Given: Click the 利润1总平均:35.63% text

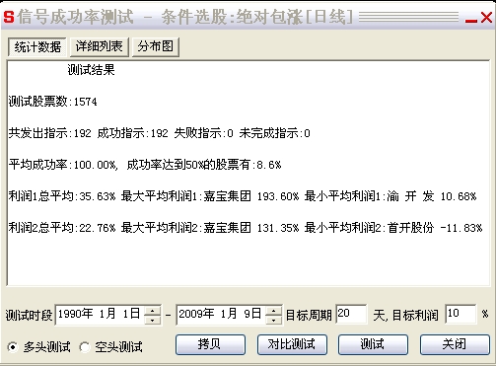Looking at the screenshot, I should click(62, 196).
